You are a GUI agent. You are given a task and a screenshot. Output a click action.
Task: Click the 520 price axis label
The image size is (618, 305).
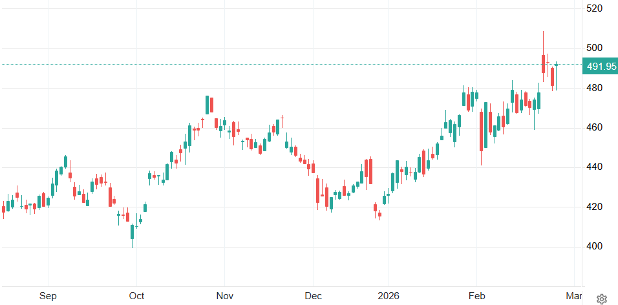coord(594,8)
